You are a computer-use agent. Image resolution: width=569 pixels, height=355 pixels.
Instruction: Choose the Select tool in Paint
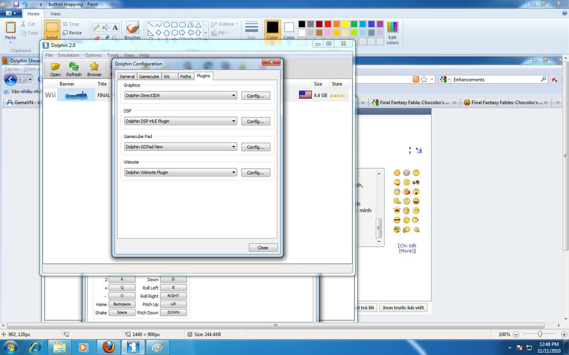pyautogui.click(x=52, y=30)
